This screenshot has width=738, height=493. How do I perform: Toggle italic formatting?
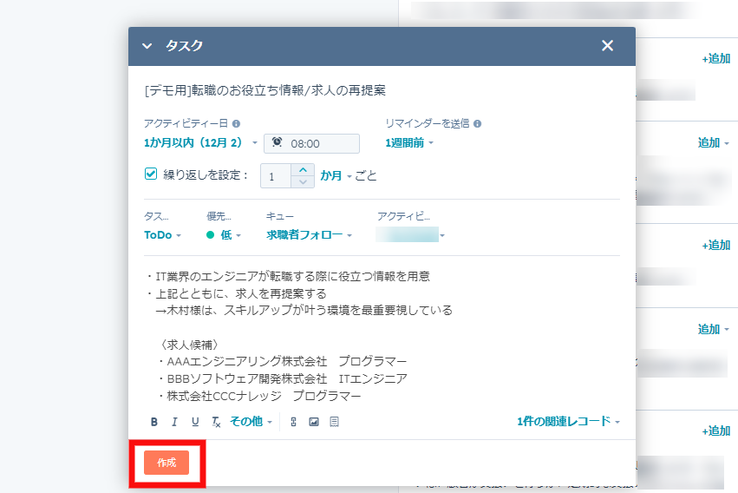174,422
